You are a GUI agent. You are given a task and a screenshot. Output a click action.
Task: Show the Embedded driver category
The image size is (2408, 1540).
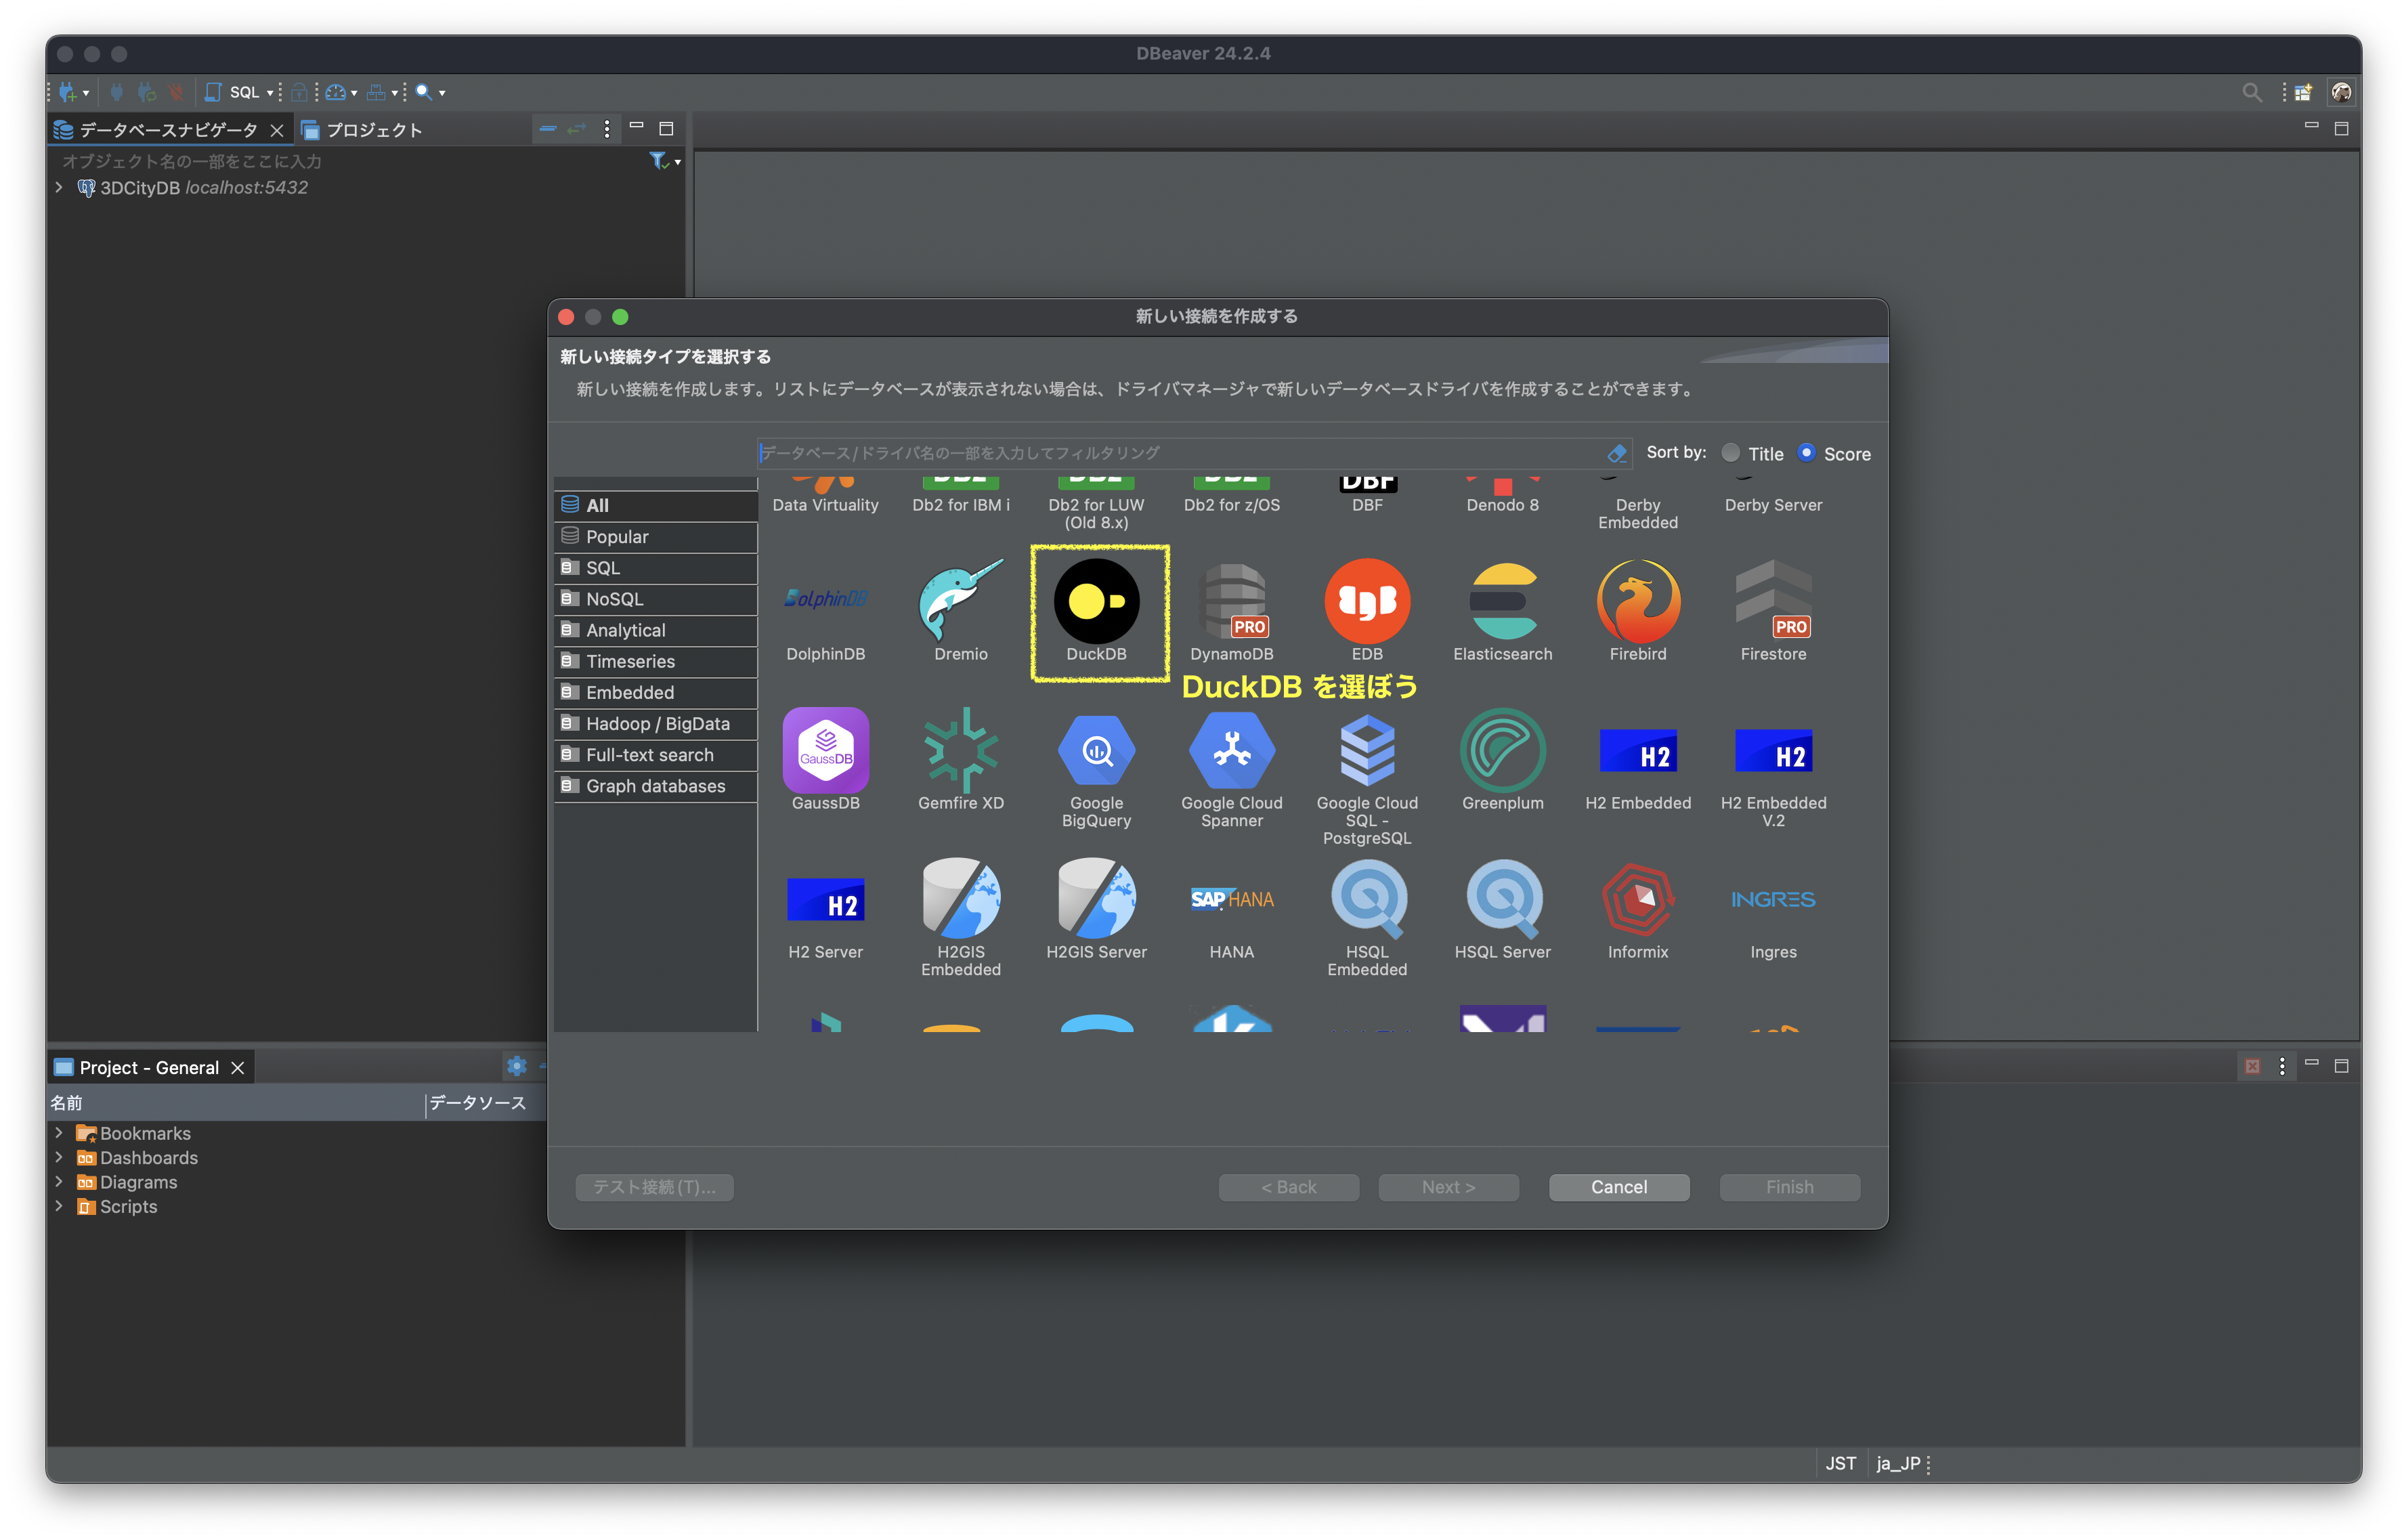[x=629, y=692]
